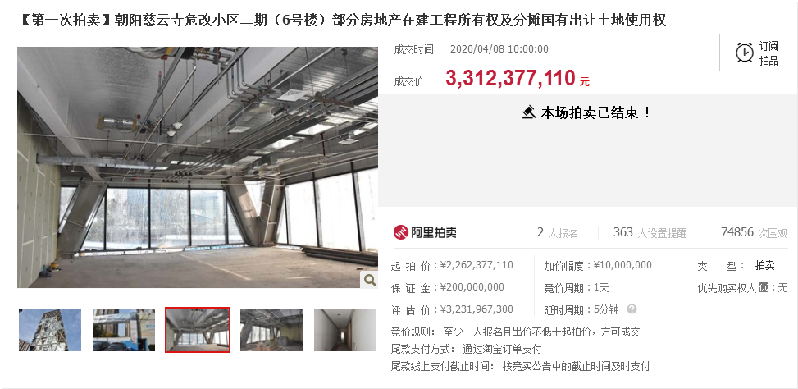Click the 74856 次围观 view count
Viewport: 798px width, 389px height.
(x=755, y=233)
